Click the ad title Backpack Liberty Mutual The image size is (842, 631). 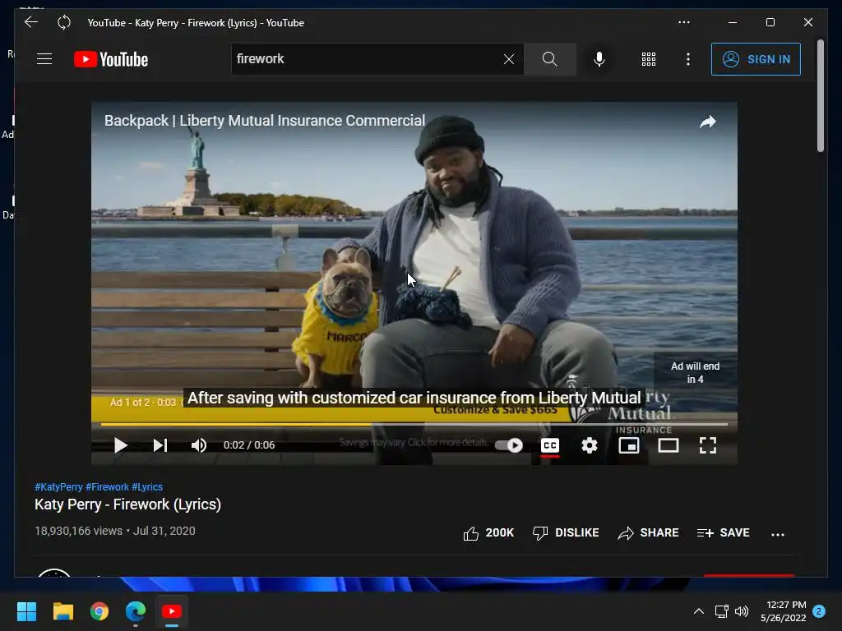pyautogui.click(x=265, y=121)
